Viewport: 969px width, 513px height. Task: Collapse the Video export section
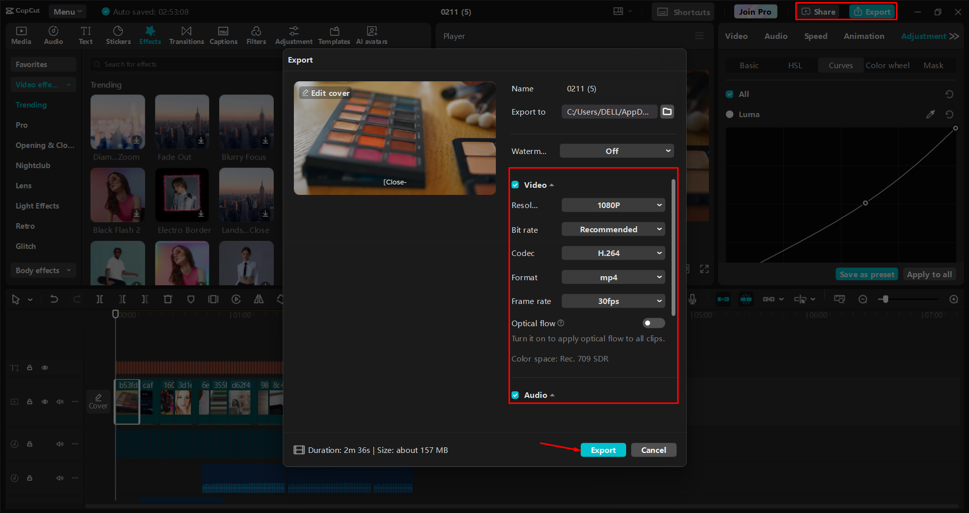(552, 185)
